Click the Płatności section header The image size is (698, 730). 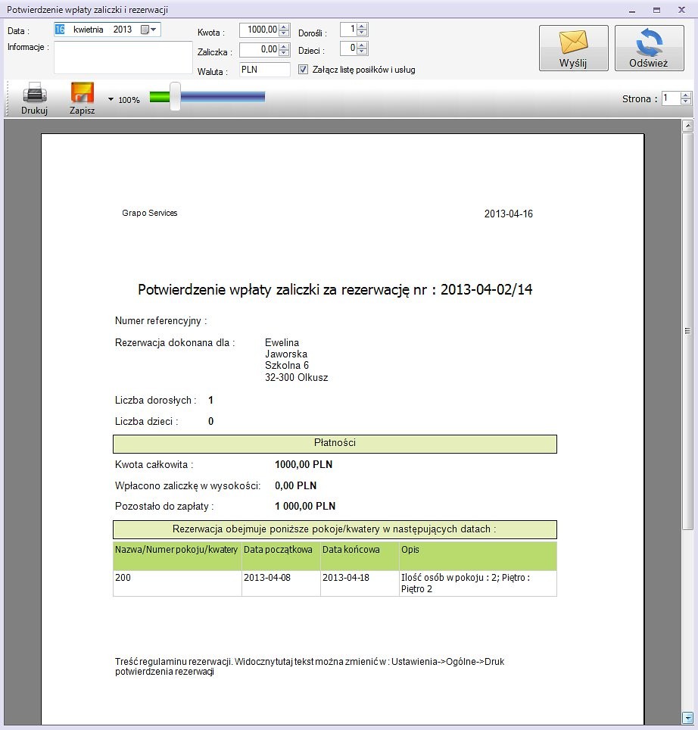(x=335, y=444)
